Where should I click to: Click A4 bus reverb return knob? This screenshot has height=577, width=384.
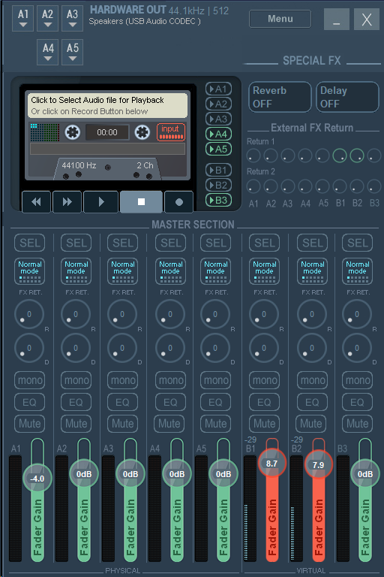click(x=170, y=314)
